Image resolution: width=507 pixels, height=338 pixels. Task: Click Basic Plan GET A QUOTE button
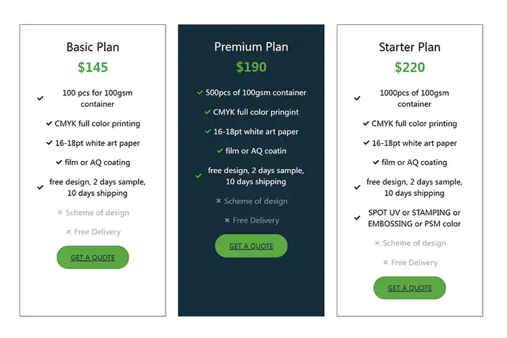(93, 257)
